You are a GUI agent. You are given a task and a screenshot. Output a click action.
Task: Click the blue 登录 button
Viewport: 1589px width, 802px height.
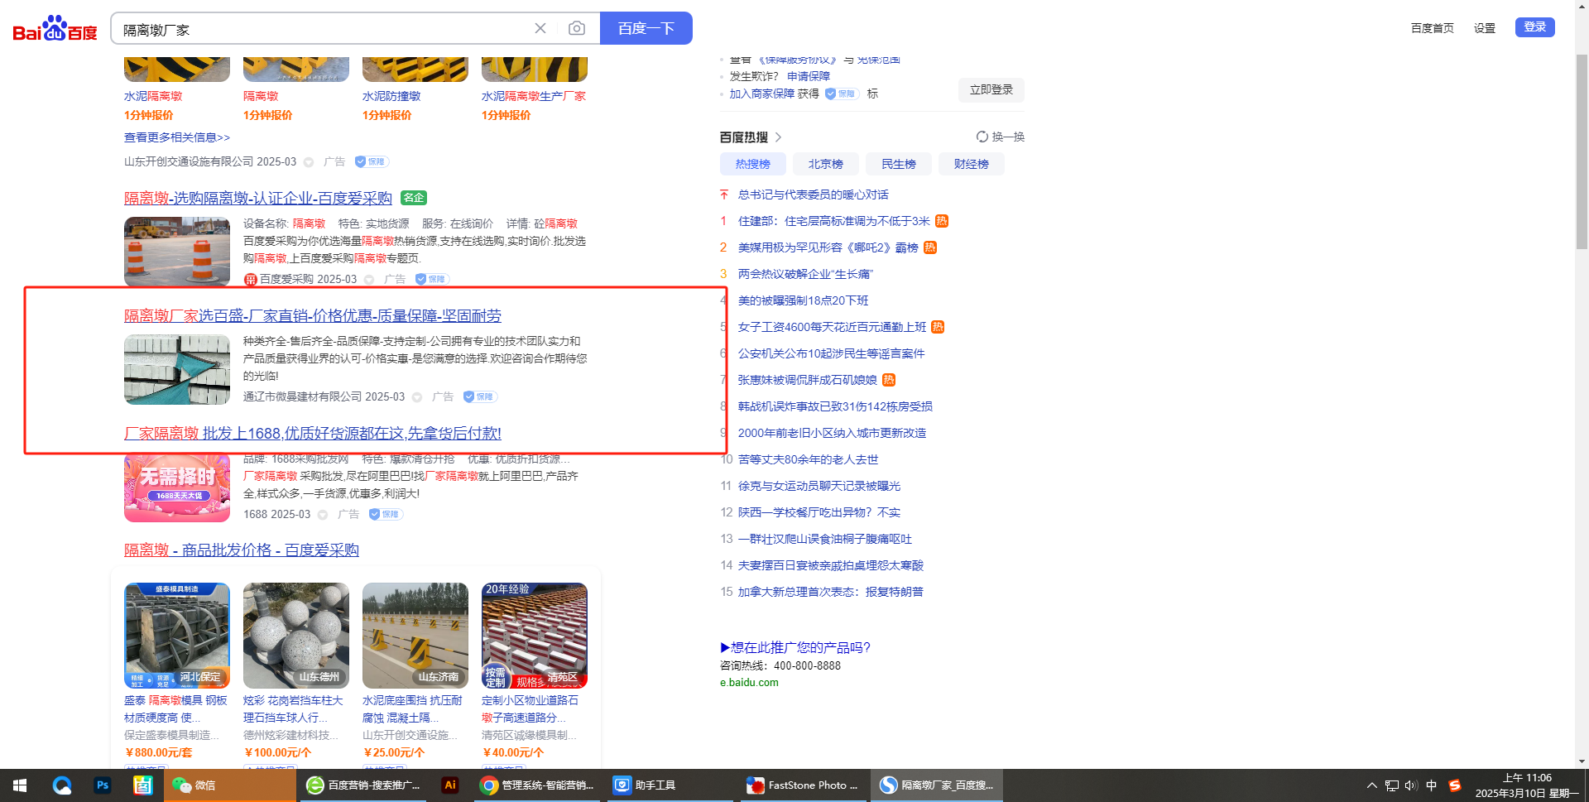pos(1535,27)
